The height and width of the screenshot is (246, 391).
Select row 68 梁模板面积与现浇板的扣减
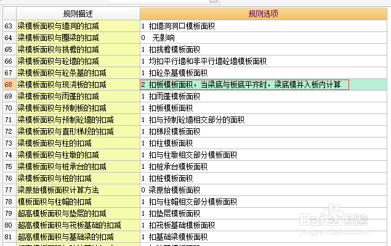tap(78, 84)
